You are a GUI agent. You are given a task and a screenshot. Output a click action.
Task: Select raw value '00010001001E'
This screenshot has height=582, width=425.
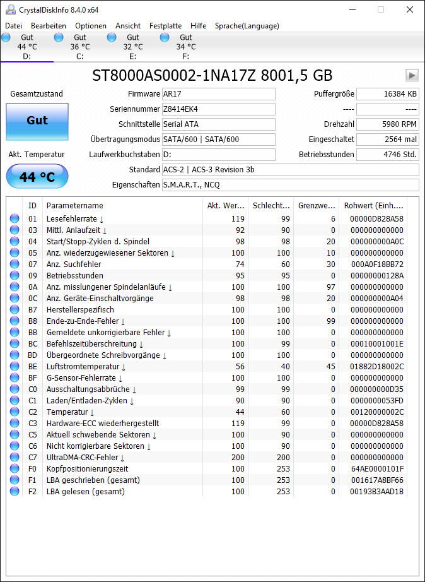point(377,343)
